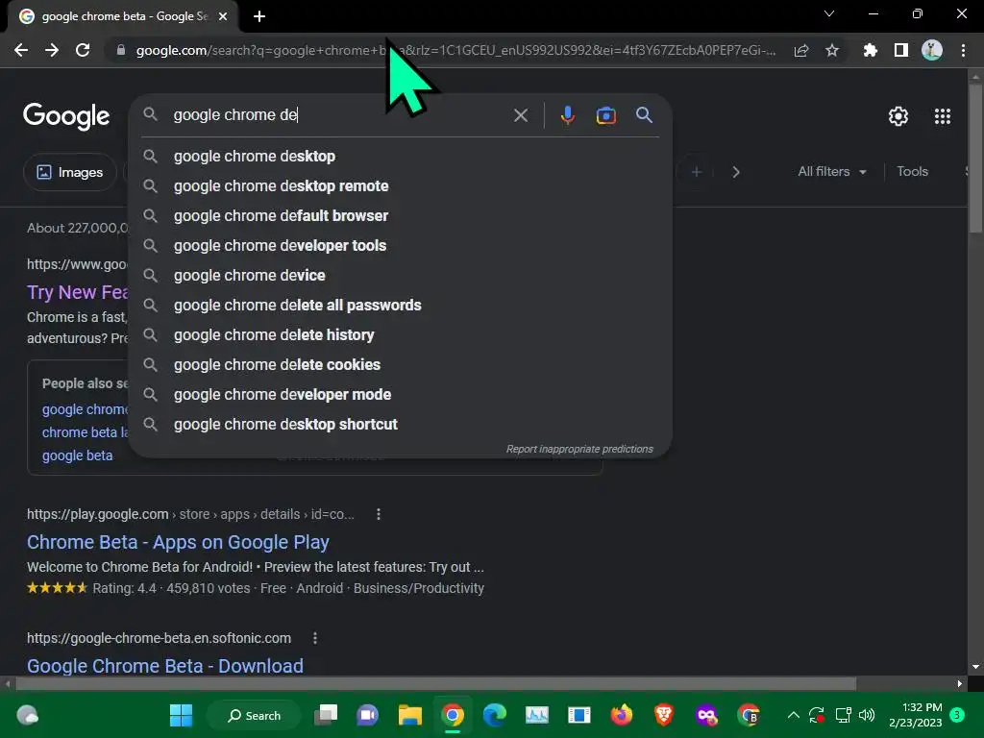984x738 pixels.
Task: Choose suggestion google chrome desktop
Action: tap(401, 157)
